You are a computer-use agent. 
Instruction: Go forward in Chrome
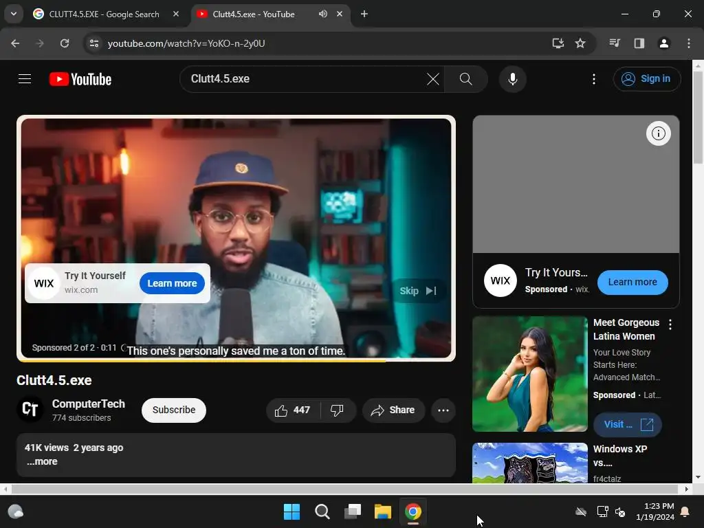(40, 43)
